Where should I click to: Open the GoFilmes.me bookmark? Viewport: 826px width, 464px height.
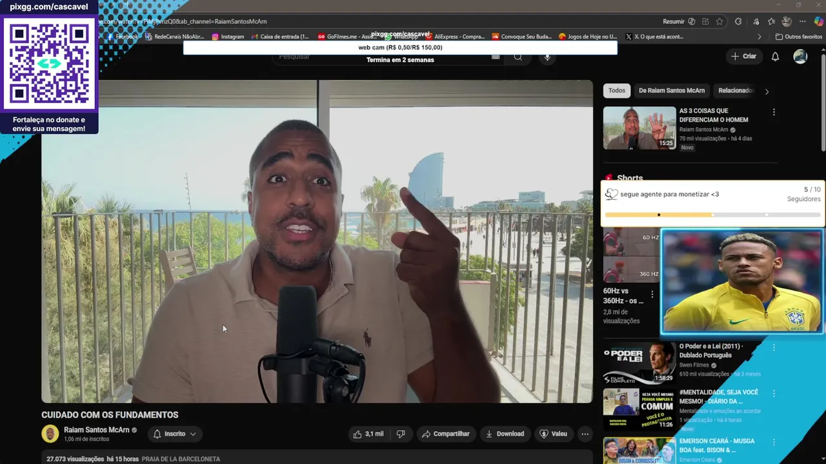pyautogui.click(x=347, y=37)
